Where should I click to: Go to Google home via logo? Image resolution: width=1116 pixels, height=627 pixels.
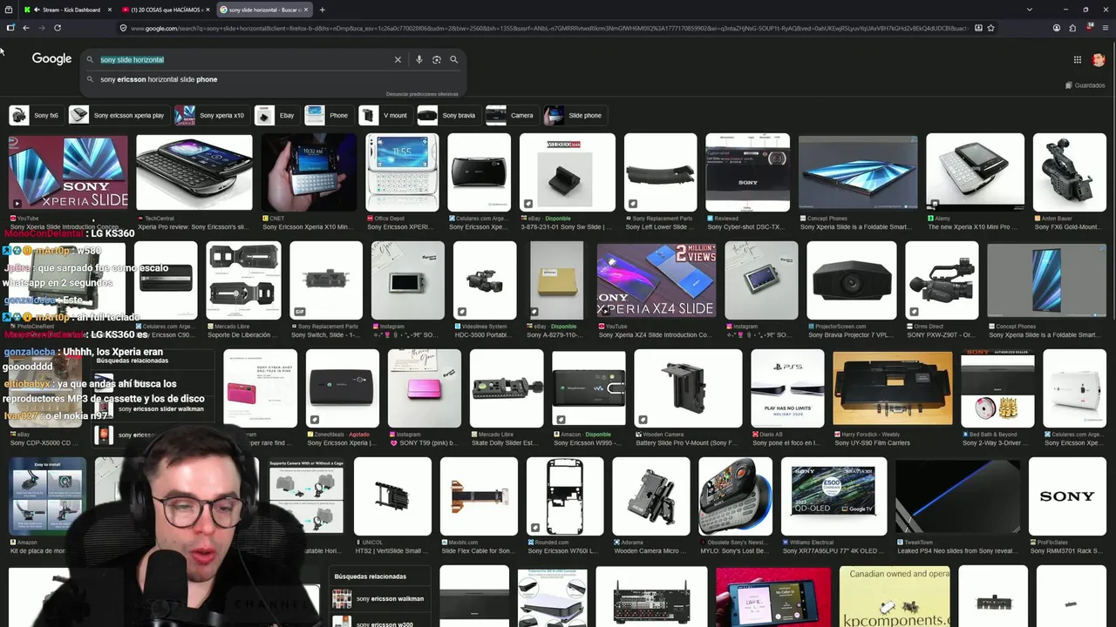(51, 58)
